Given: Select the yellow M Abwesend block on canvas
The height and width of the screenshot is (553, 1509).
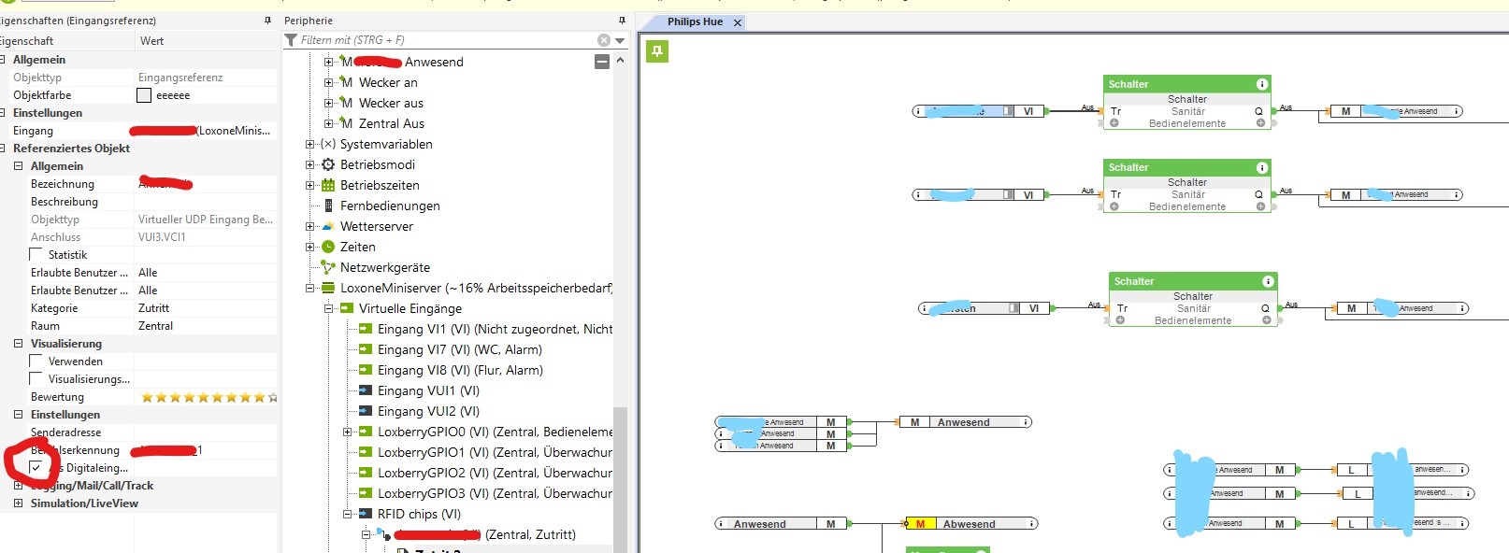Looking at the screenshot, I should point(972,524).
